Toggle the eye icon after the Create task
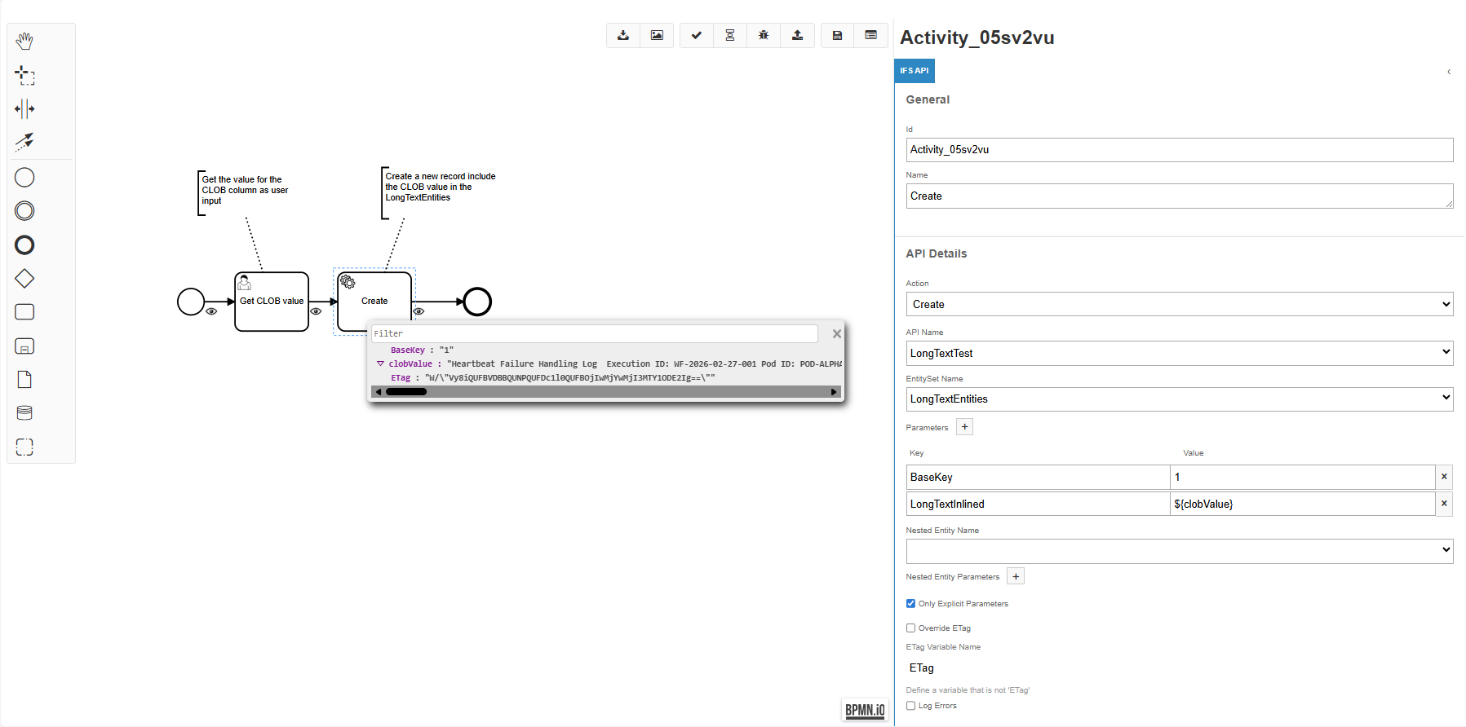Screen dimensions: 1466x727 tap(419, 311)
